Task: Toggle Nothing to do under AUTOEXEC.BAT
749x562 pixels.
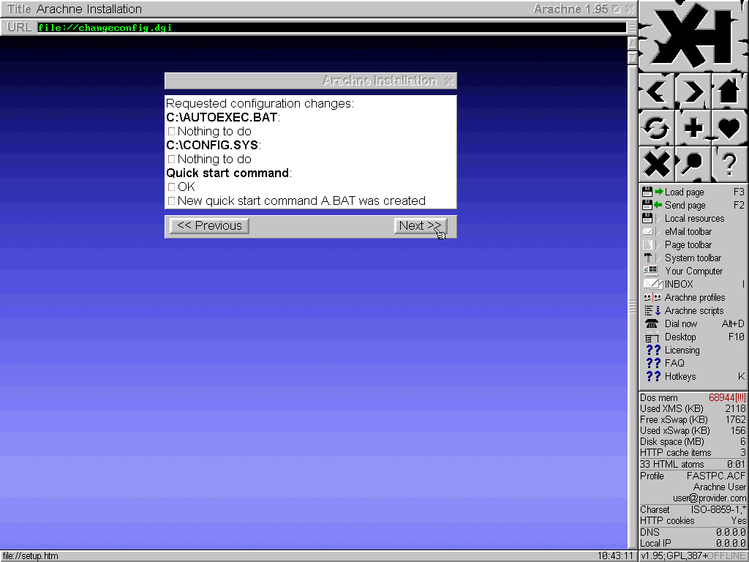Action: [x=171, y=131]
